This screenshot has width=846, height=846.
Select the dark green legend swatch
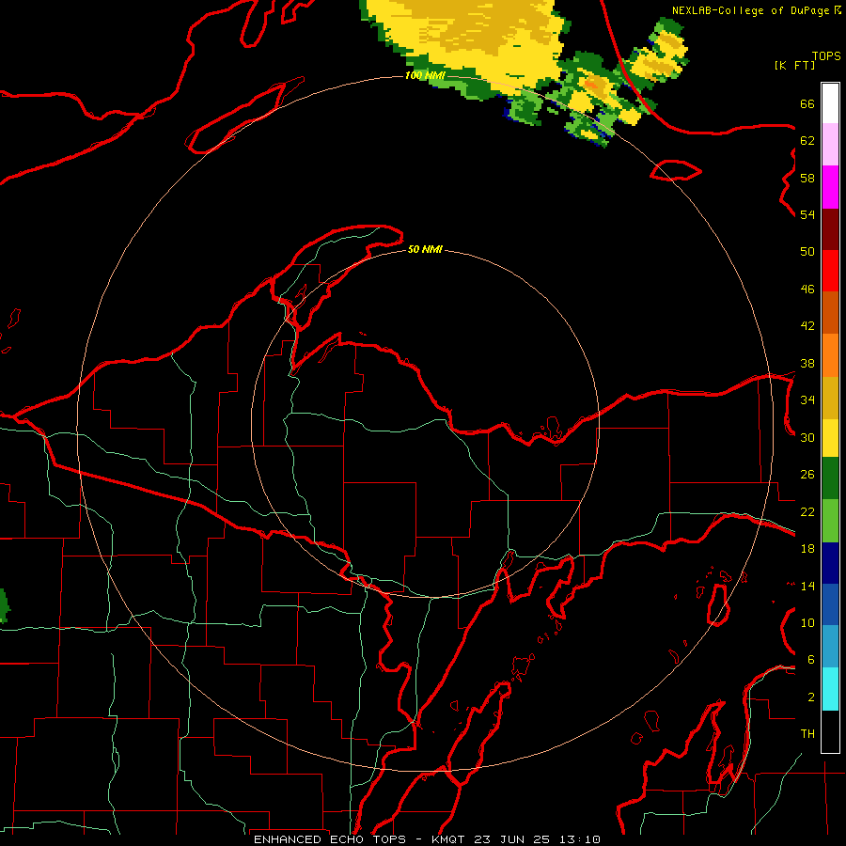830,478
